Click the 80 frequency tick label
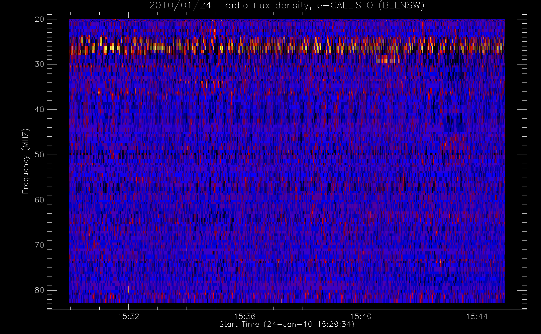 tap(39, 290)
